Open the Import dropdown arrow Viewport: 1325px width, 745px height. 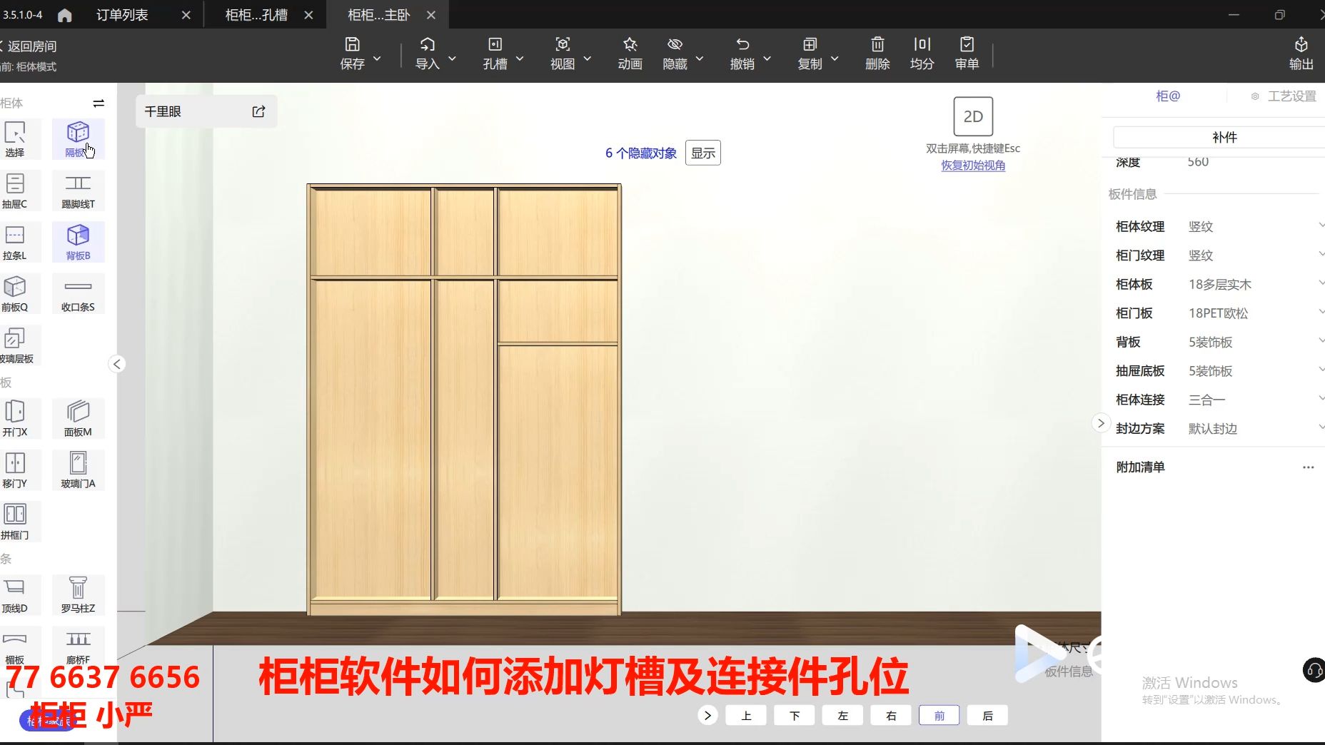pyautogui.click(x=452, y=58)
